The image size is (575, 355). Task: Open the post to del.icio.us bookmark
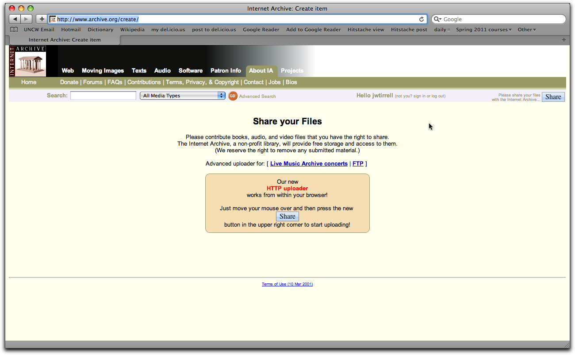[x=214, y=30]
